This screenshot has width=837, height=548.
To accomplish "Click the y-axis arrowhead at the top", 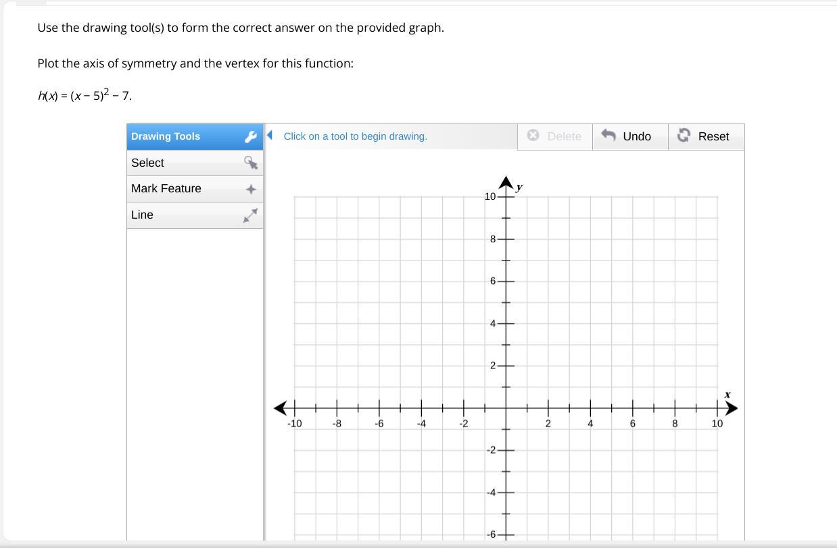I will (506, 182).
